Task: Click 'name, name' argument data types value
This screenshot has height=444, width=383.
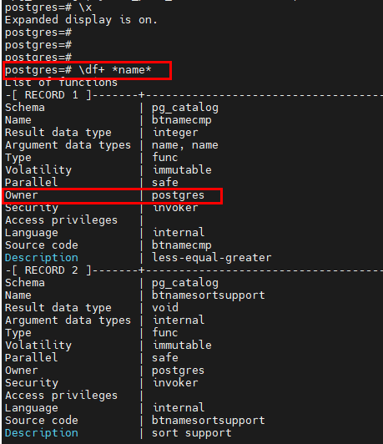Action: click(x=185, y=145)
